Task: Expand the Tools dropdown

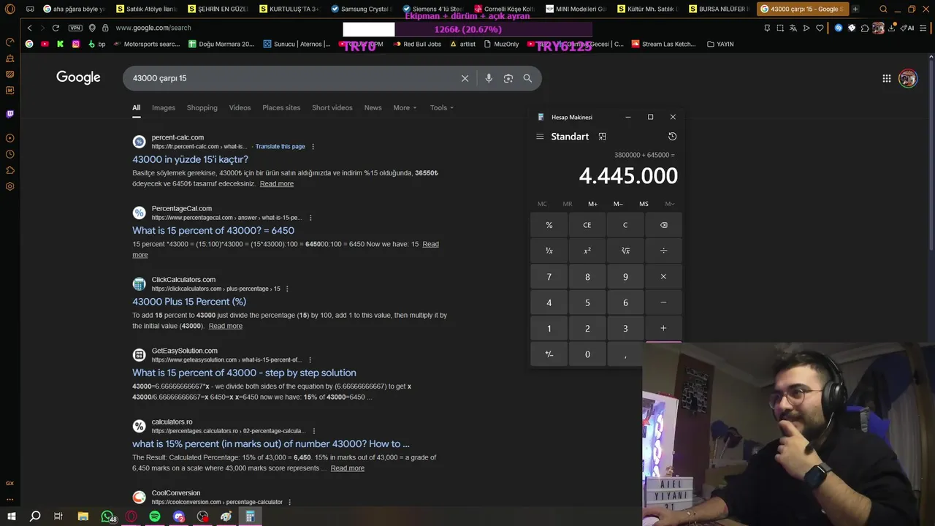Action: coord(442,107)
